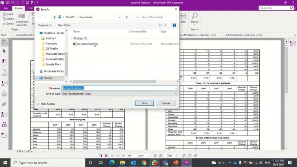Switch to the Start document tab
Image resolution: width=297 pixels, height=167 pixels.
4,35
